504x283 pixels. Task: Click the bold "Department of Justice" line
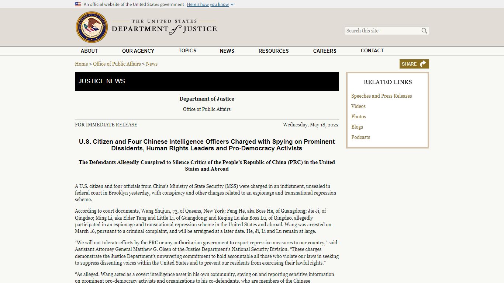coord(207,99)
